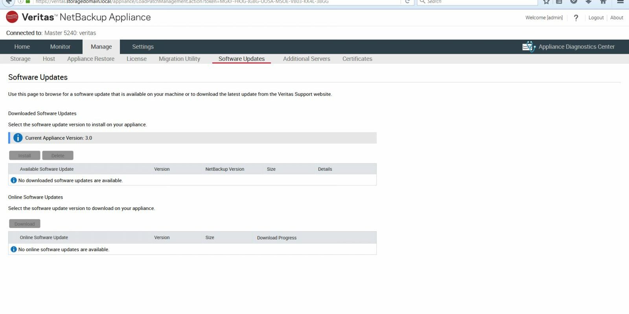Click Details column header
Viewport: 629px width, 314px height.
pos(325,169)
